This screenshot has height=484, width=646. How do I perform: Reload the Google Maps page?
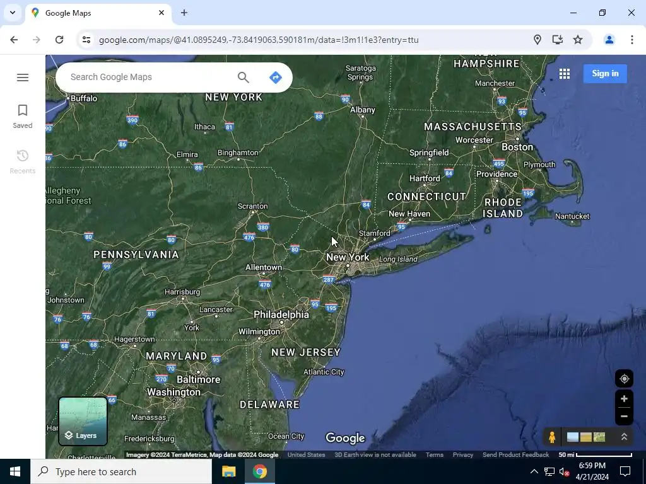tap(59, 40)
